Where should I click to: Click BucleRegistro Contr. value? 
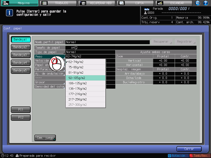(x=186, y=82)
